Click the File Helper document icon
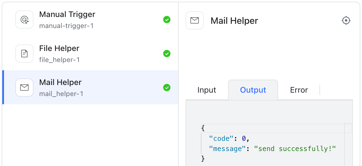The height and width of the screenshot is (166, 362). (24, 54)
